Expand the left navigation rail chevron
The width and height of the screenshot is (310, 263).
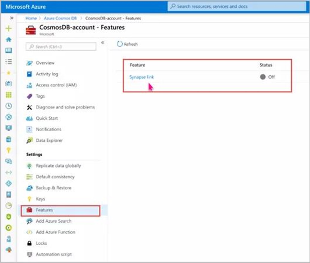11,18
